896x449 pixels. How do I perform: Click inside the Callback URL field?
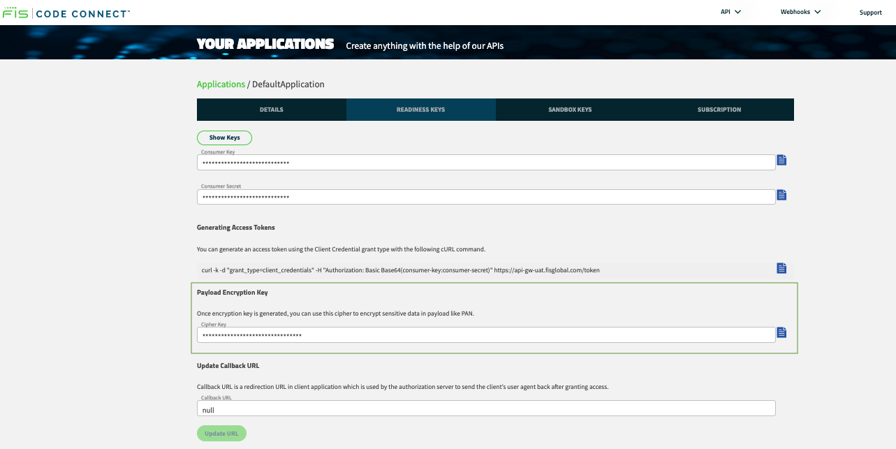(486, 408)
